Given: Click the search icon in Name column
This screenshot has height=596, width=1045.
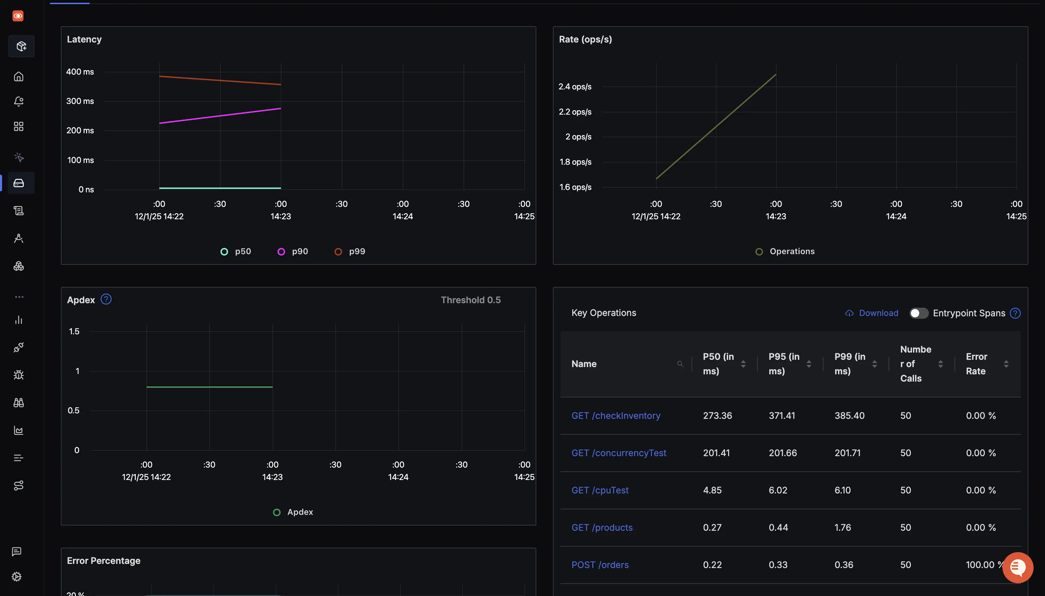Looking at the screenshot, I should pos(680,364).
